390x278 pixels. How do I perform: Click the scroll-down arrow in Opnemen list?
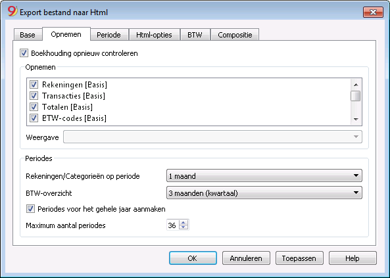[356, 120]
